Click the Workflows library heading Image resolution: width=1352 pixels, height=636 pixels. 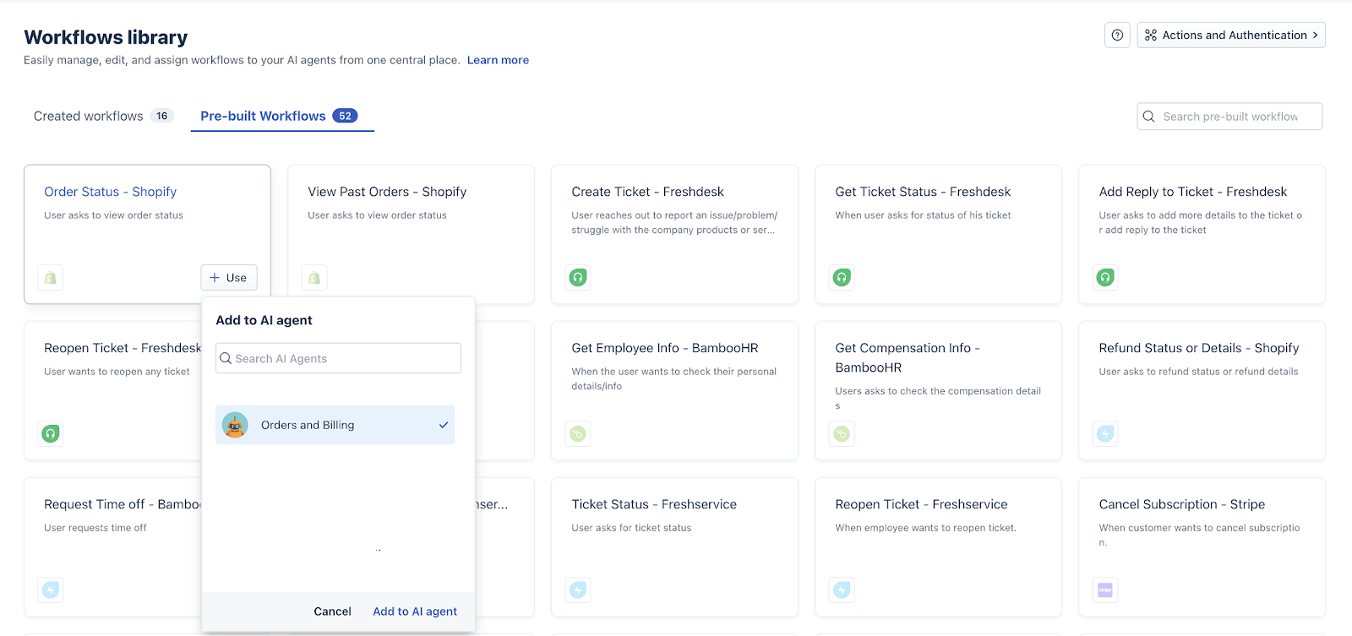click(x=106, y=37)
